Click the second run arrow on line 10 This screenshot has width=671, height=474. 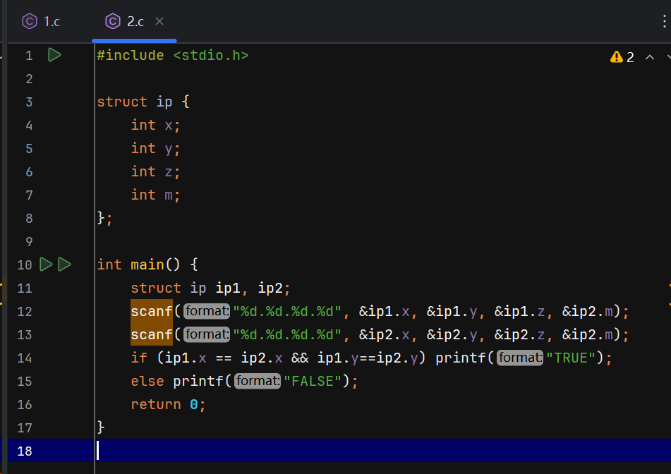point(64,265)
